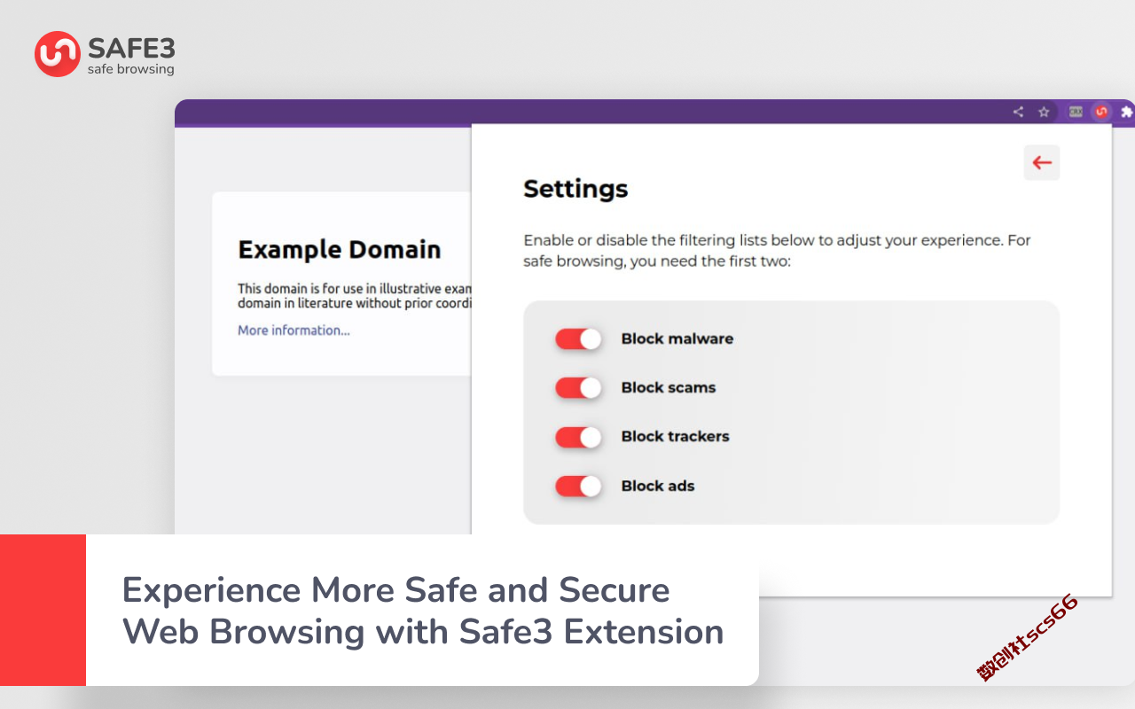Open the puzzle-piece extensions icon
The width and height of the screenshot is (1135, 709).
1126,112
